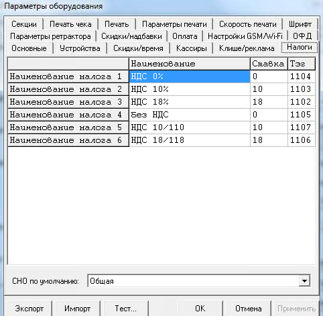Open the Печать tab
Screen dimensions: 323x316
pyautogui.click(x=117, y=24)
